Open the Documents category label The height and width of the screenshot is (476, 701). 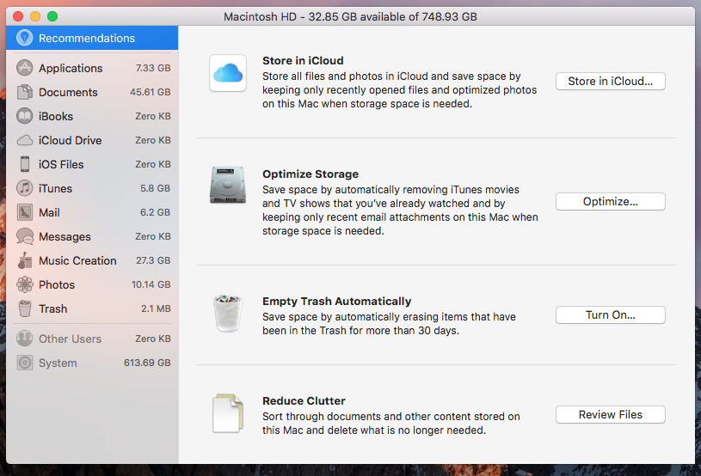68,93
